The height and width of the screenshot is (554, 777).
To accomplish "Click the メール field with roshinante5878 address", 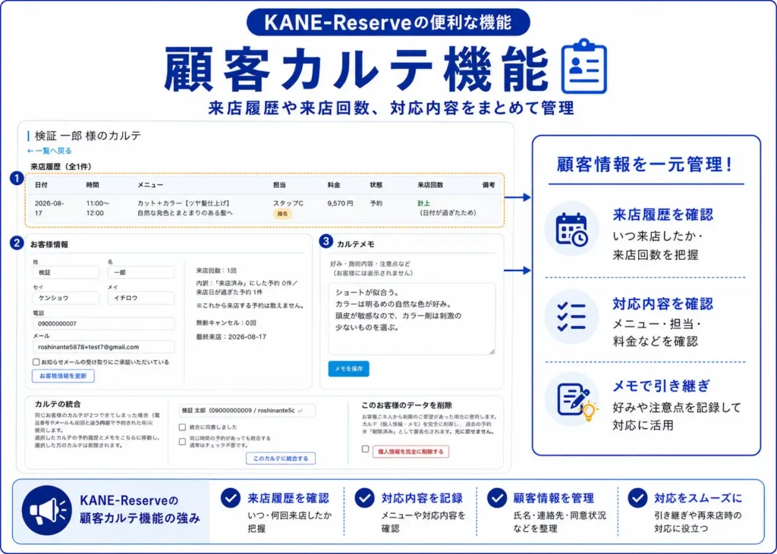I will click(103, 347).
